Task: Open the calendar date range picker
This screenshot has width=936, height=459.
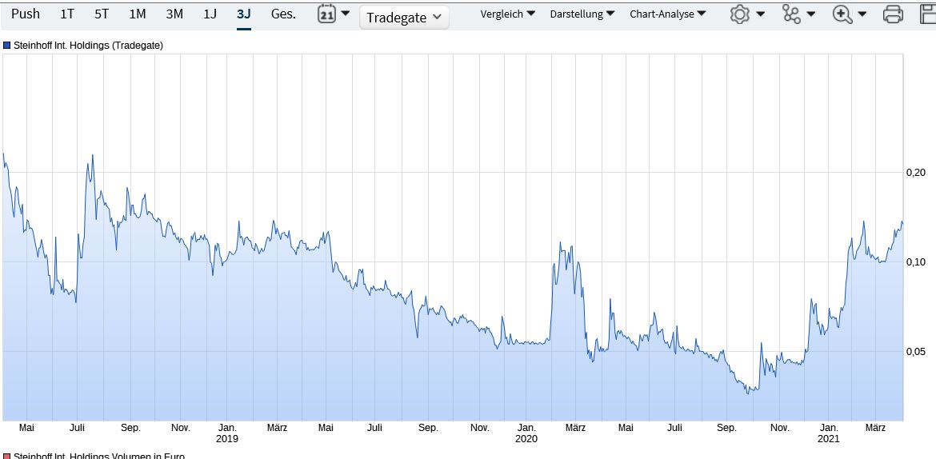Action: click(x=326, y=14)
